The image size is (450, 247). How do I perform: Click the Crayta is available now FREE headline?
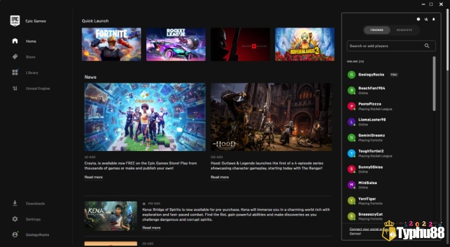141,166
